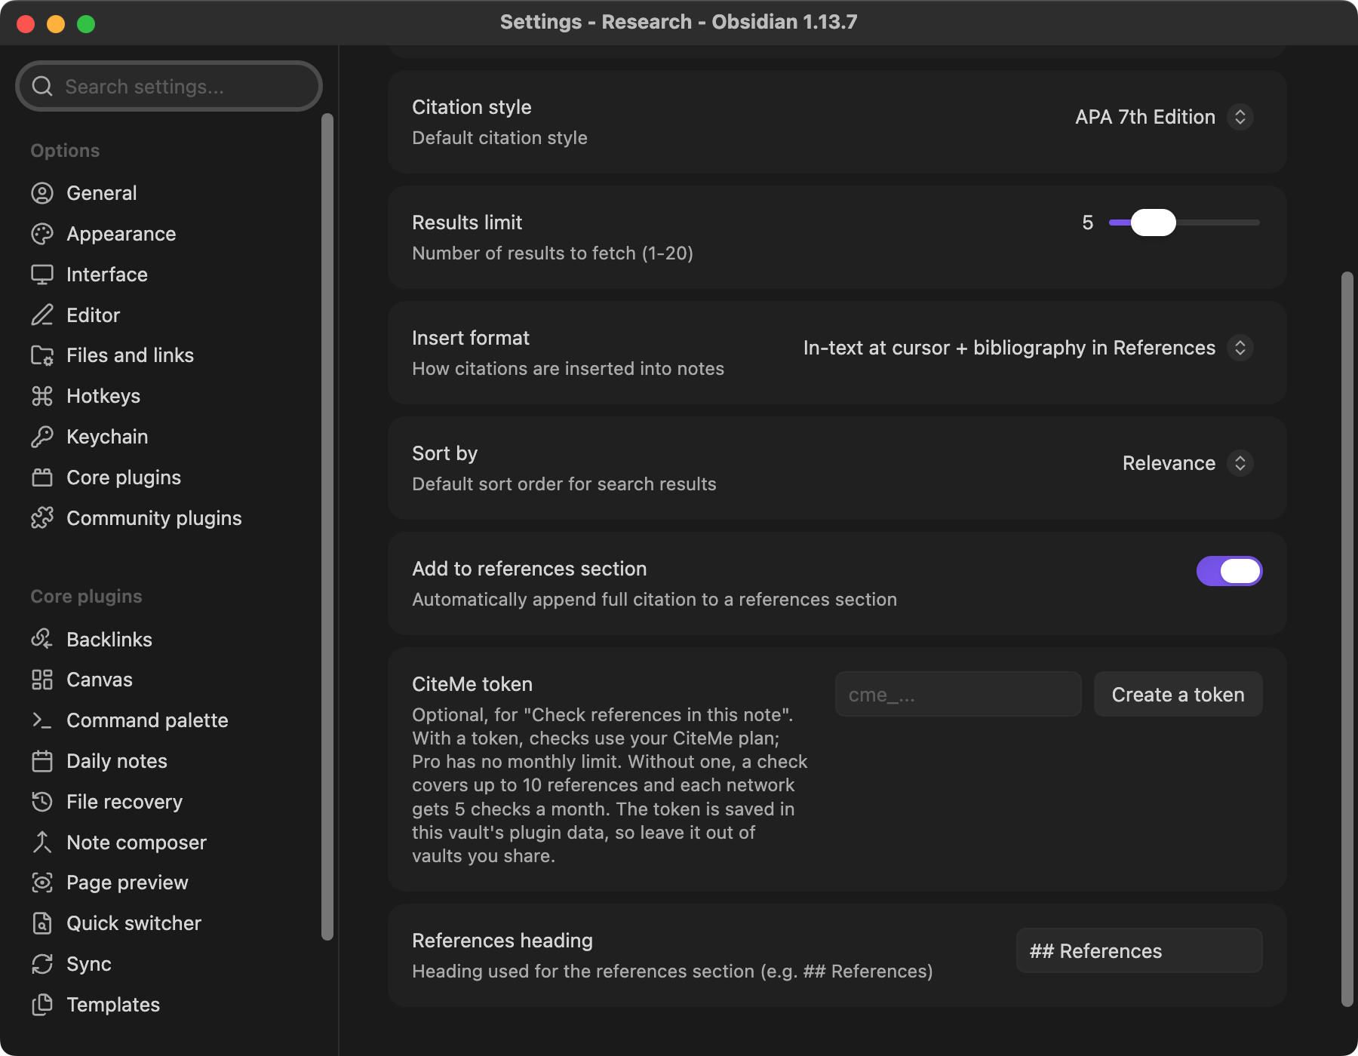This screenshot has height=1056, width=1358.
Task: Open Files and links settings
Action: 169,355
